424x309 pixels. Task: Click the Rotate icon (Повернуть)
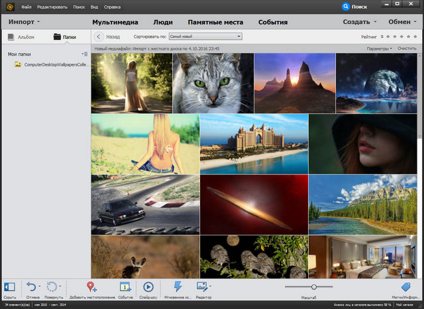[x=53, y=287]
